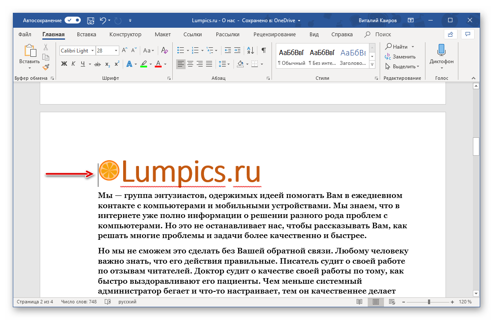The image size is (493, 320).
Task: Toggle the Автосохранение switch
Action: (x=73, y=20)
